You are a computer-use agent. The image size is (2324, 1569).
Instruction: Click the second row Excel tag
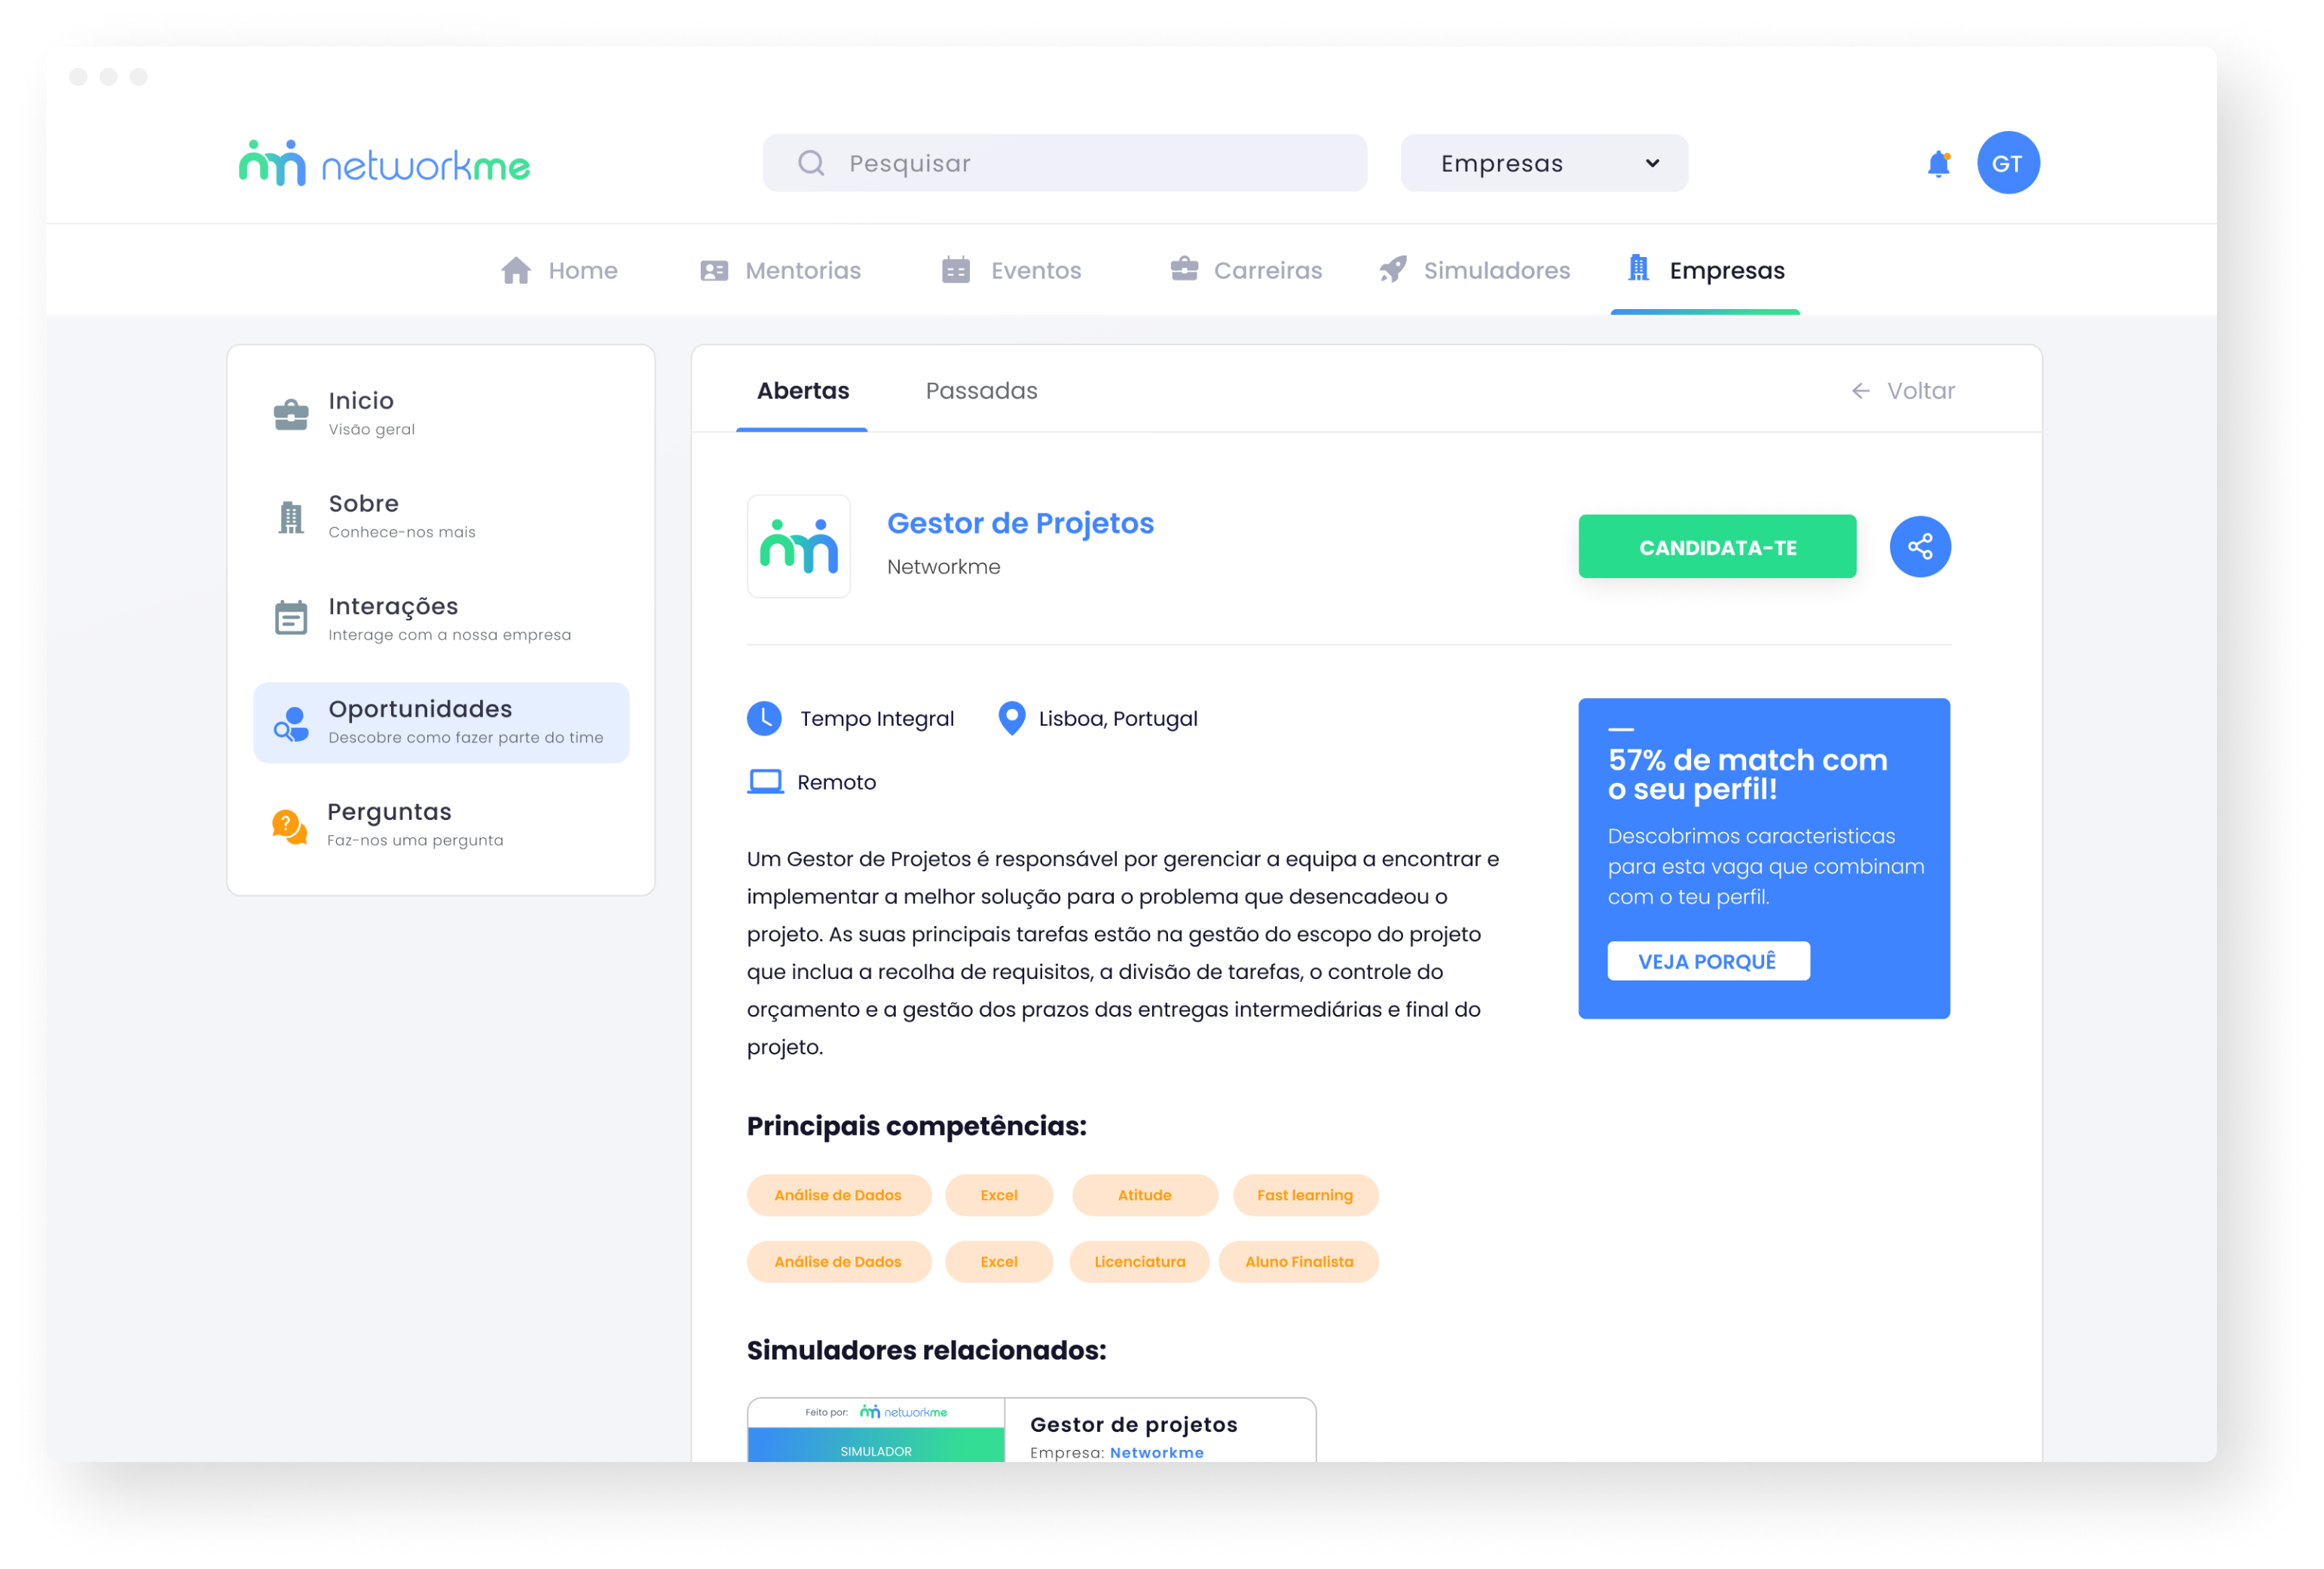[998, 1262]
